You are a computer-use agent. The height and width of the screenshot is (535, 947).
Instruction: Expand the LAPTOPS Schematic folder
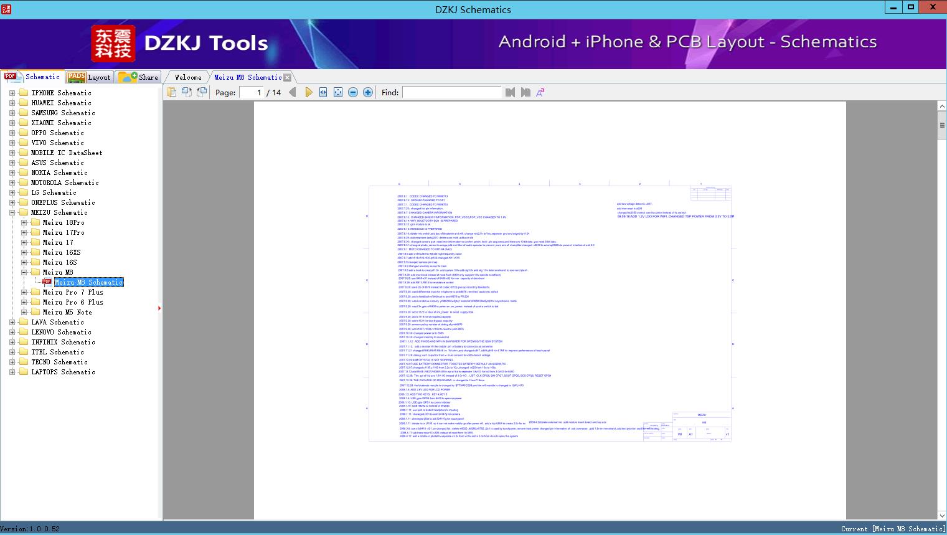[12, 372]
